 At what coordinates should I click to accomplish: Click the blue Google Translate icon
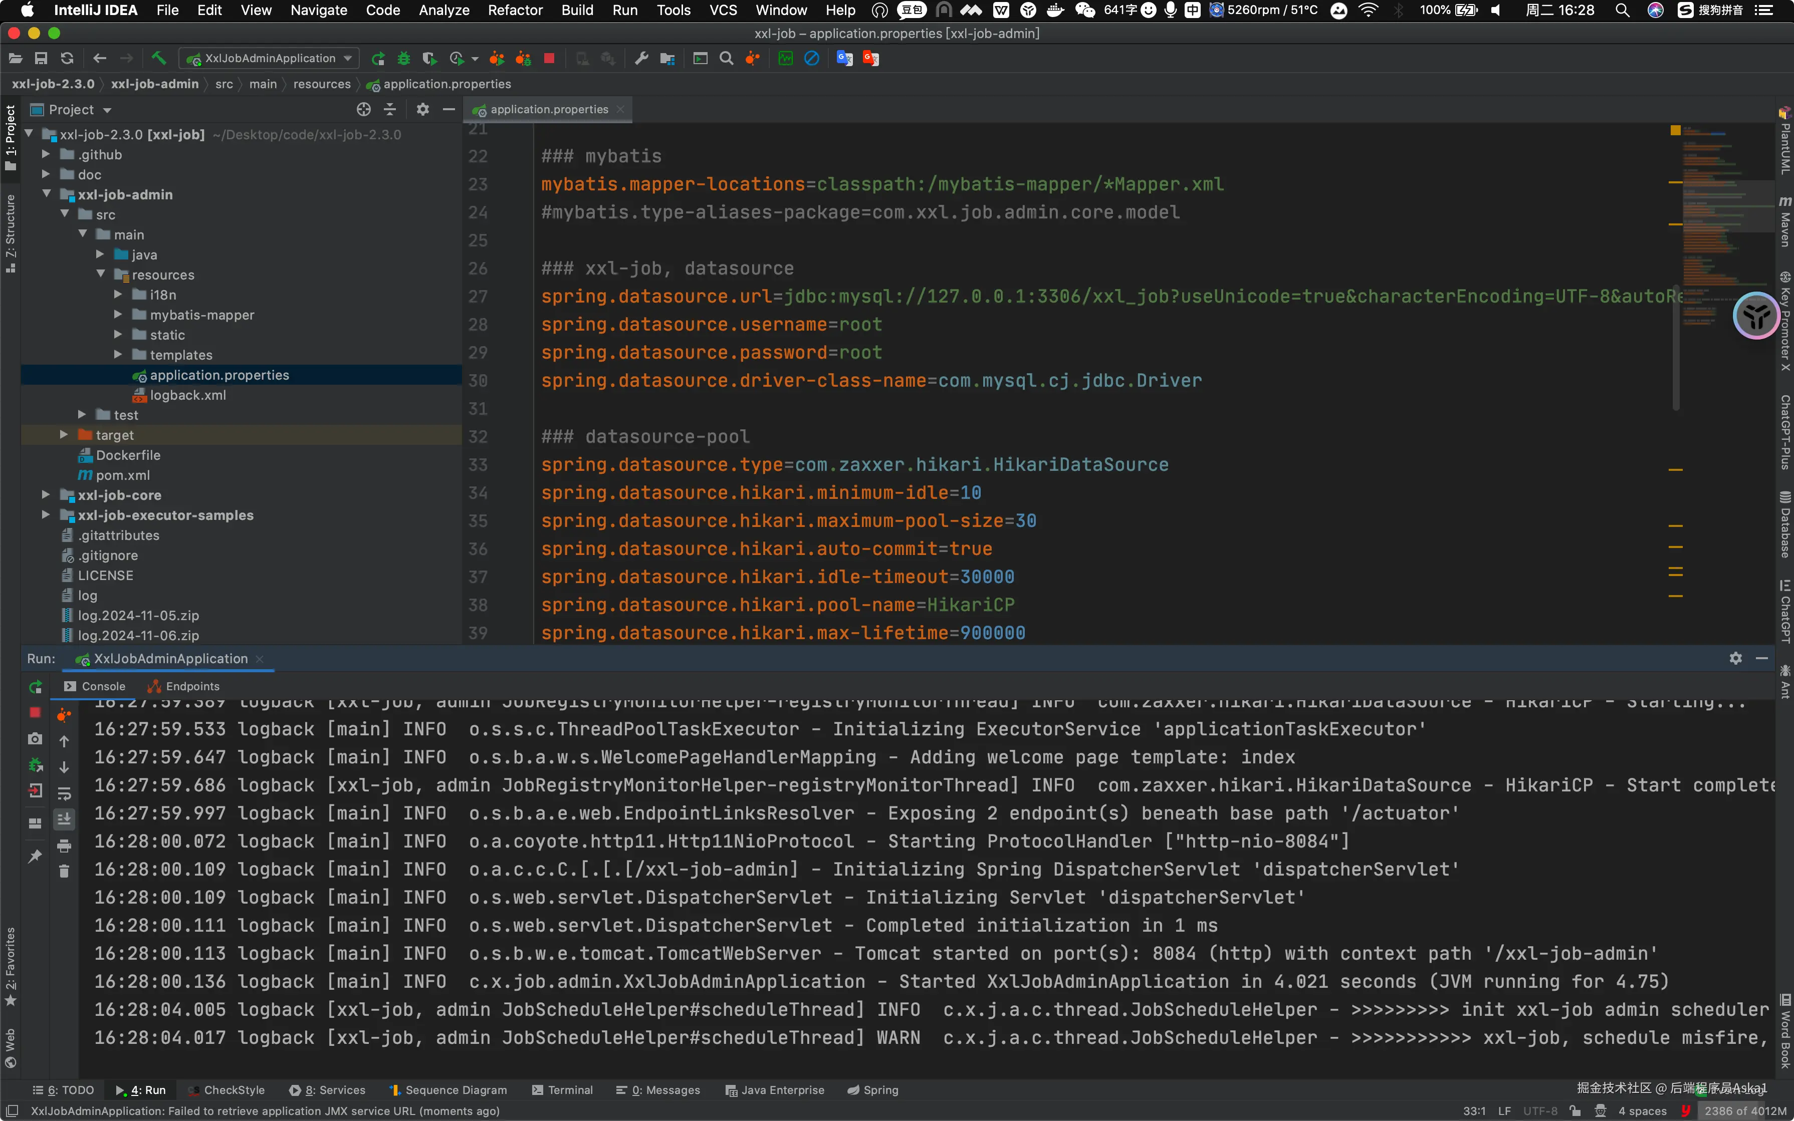pos(845,58)
